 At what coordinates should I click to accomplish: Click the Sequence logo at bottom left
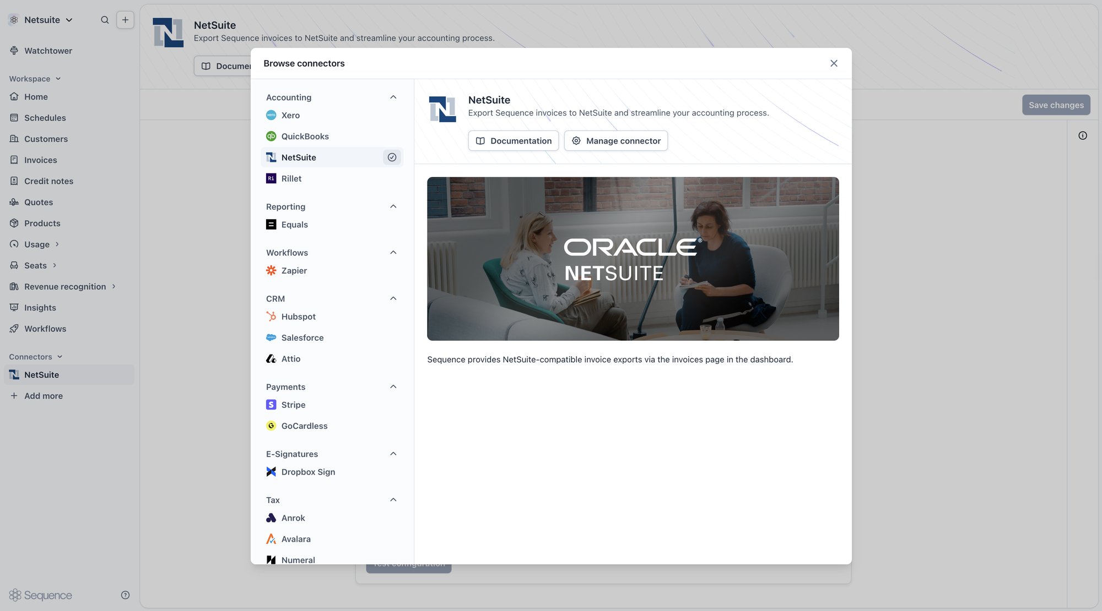click(40, 595)
